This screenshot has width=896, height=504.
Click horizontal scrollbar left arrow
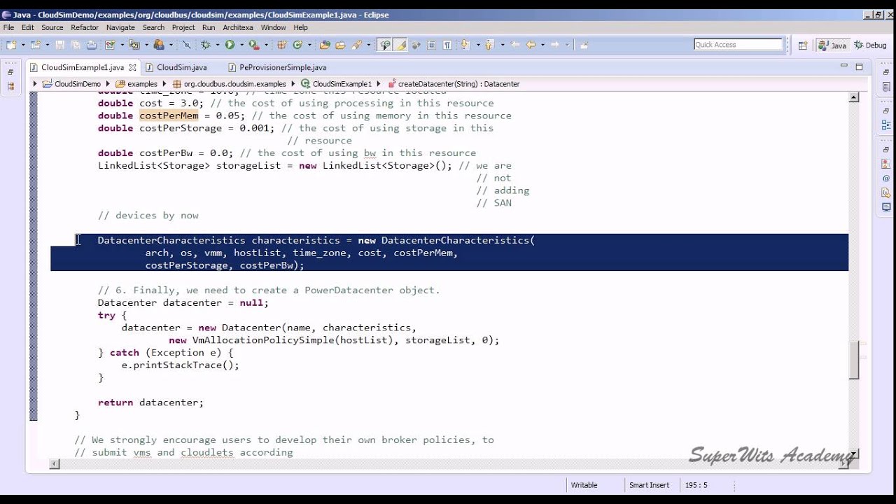(x=55, y=464)
